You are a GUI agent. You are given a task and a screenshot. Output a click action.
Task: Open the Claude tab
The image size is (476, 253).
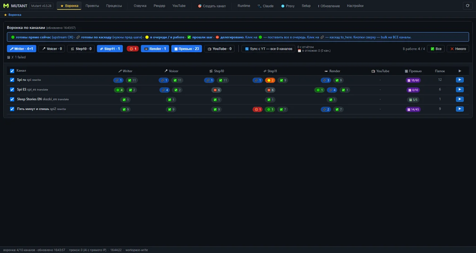[266, 6]
